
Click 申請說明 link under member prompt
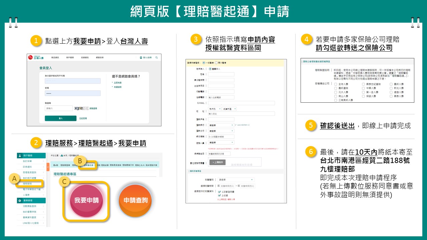118,87
